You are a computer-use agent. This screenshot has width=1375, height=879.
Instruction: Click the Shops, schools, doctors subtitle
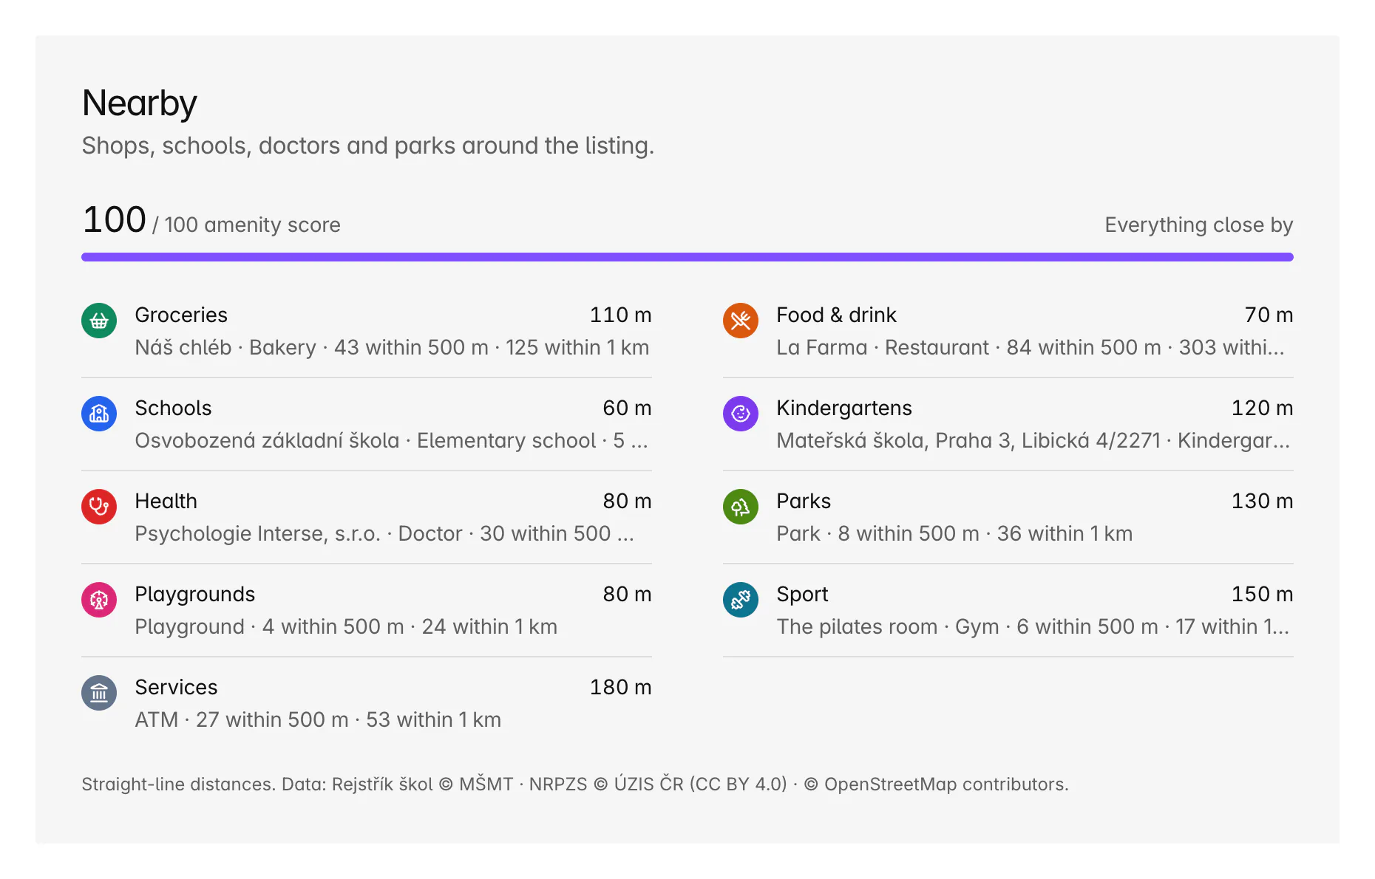(368, 146)
